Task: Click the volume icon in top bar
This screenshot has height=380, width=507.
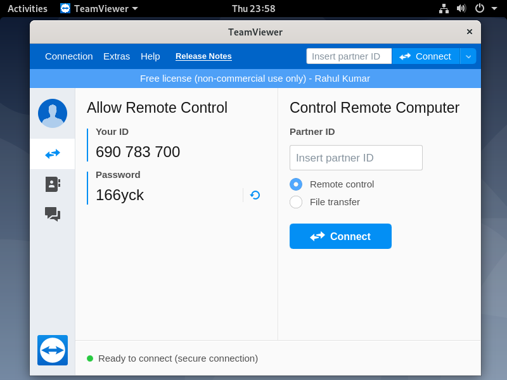Action: pos(461,8)
